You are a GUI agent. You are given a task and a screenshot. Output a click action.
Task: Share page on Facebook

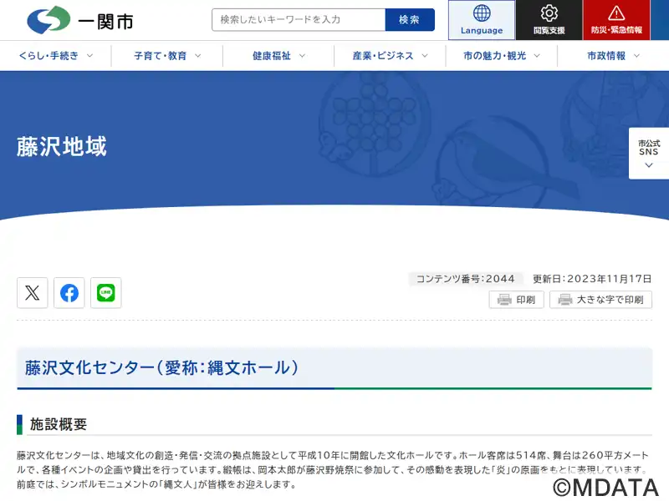coord(69,293)
